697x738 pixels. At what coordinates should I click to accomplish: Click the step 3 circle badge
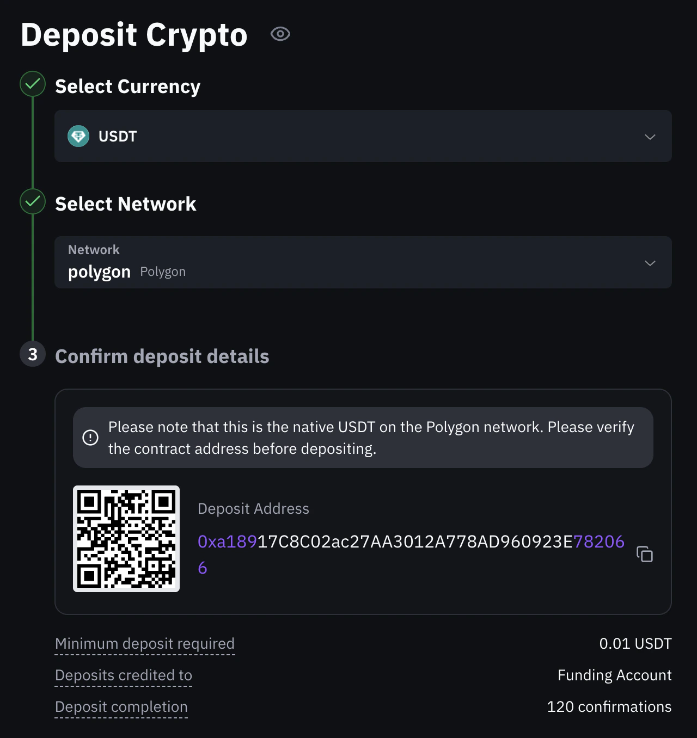(32, 354)
